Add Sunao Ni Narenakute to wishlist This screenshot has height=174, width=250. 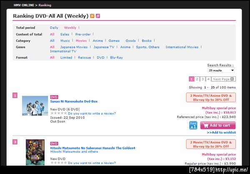[x=221, y=133]
